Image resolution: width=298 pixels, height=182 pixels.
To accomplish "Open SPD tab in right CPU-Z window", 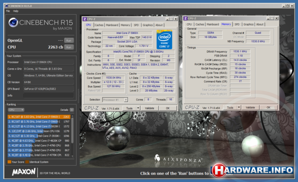I will click(x=237, y=24).
